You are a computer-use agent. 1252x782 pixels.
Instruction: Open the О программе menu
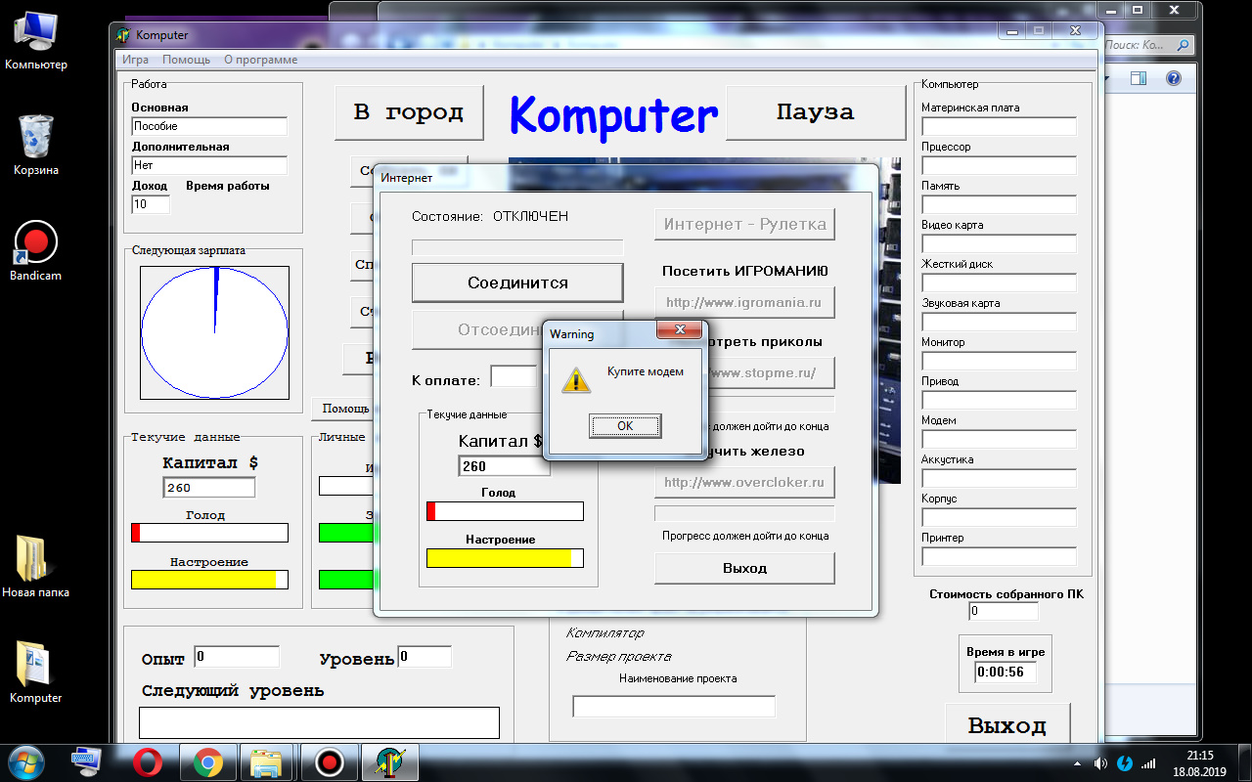(x=260, y=60)
